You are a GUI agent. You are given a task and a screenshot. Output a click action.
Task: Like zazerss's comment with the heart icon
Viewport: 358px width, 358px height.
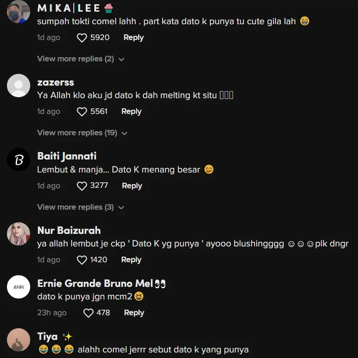[82, 112]
